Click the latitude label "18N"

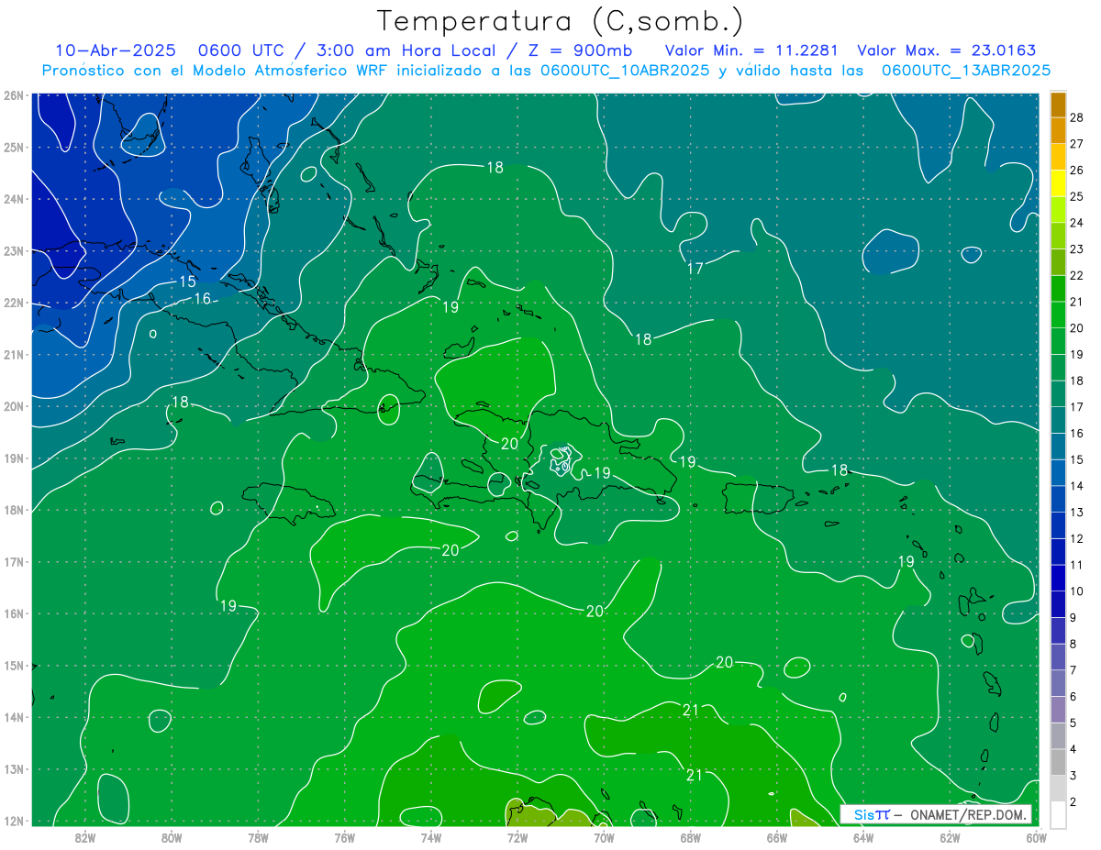click(x=13, y=510)
